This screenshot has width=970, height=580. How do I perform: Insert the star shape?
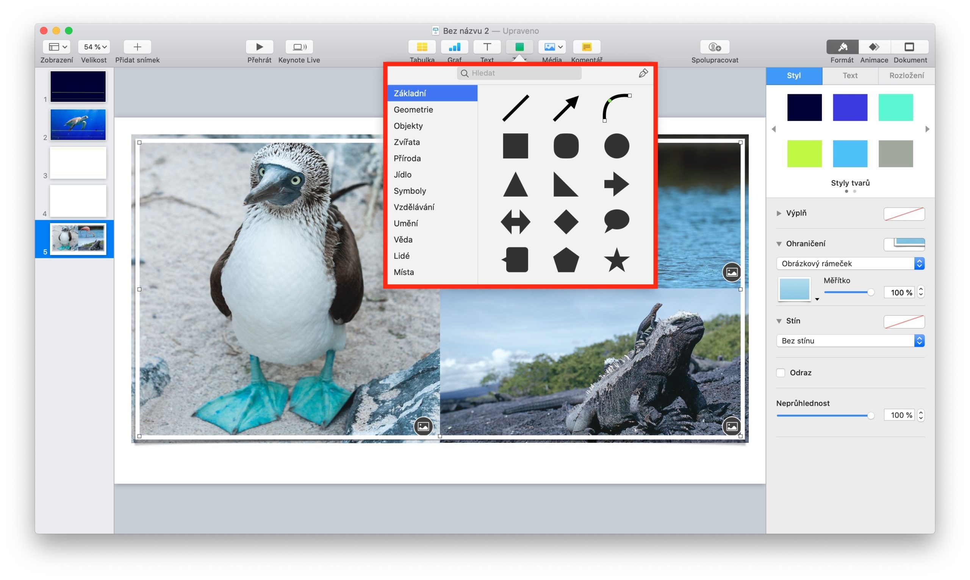(x=616, y=260)
